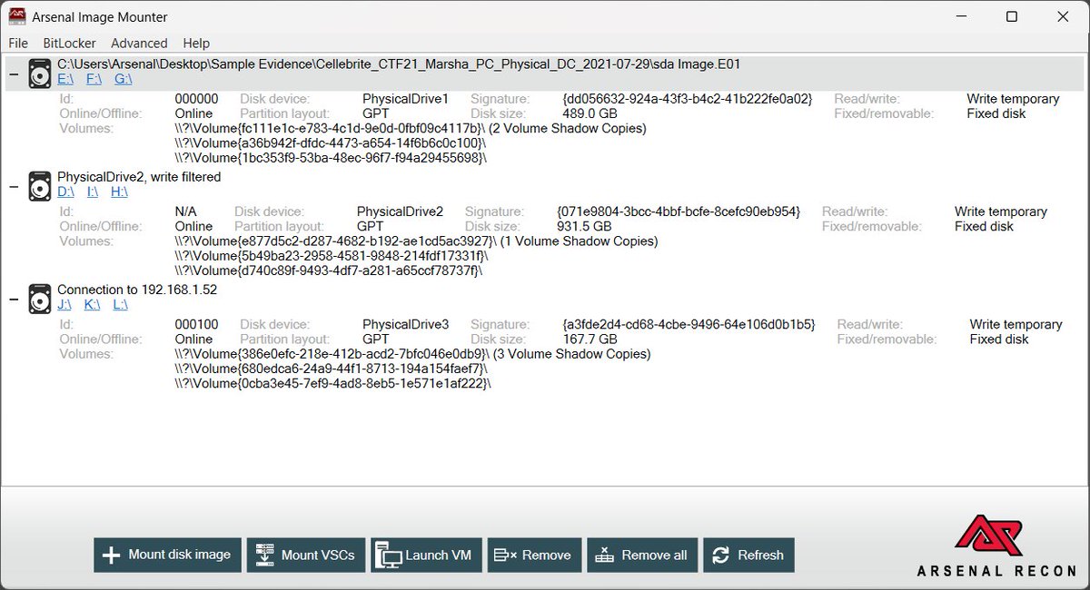Screen dimensions: 1090x590
Task: Click volume path a36b942f-dfdc-4473
Action: click(331, 143)
